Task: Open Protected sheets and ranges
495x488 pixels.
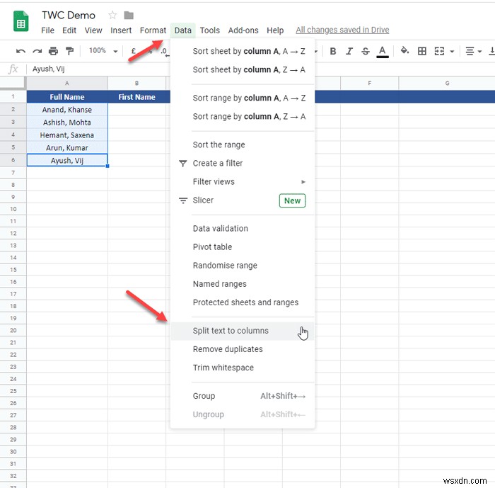Action: pos(243,302)
